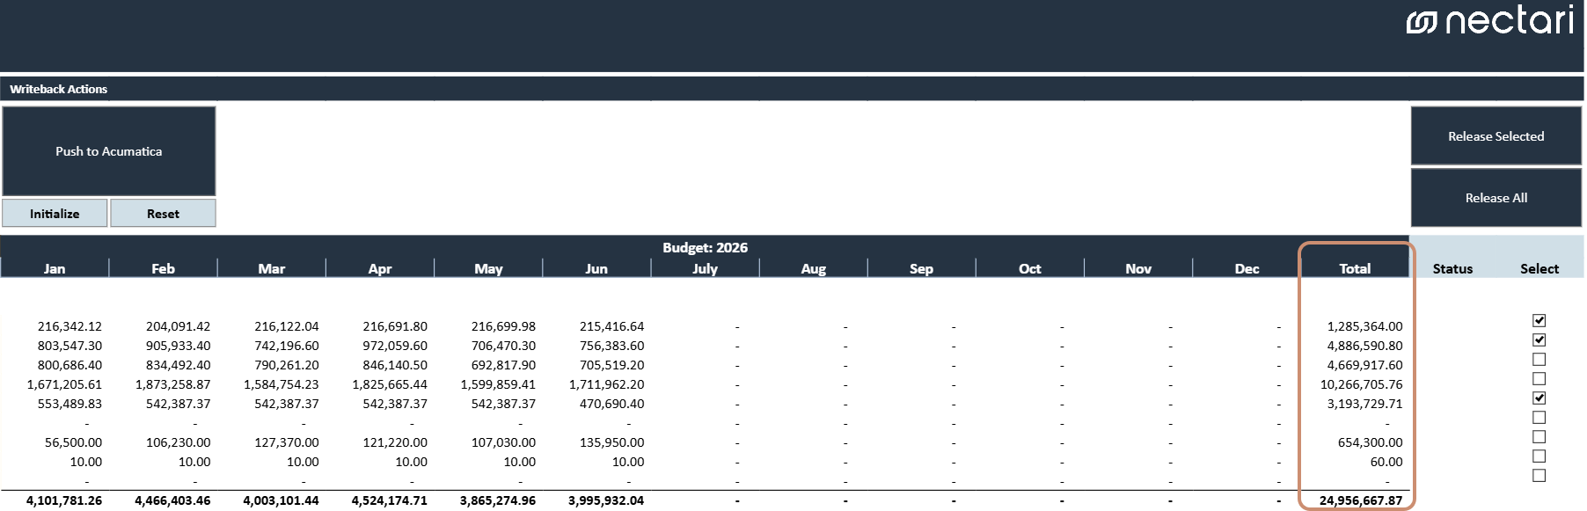Click the Reset button
The image size is (1587, 511).
(x=163, y=214)
